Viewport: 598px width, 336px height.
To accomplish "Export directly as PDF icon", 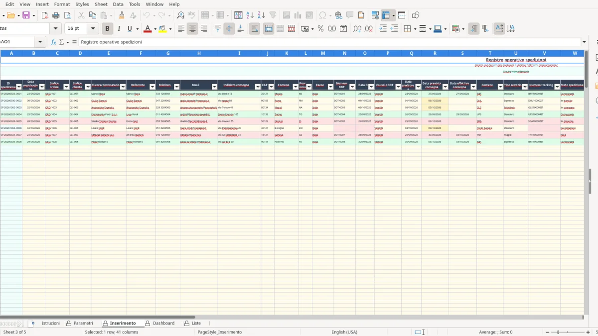I will (45, 15).
